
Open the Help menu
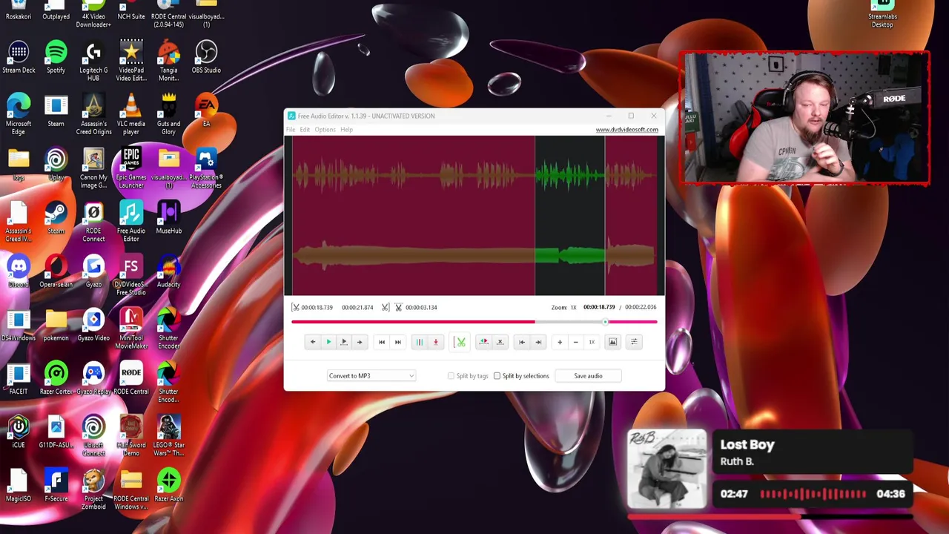346,130
